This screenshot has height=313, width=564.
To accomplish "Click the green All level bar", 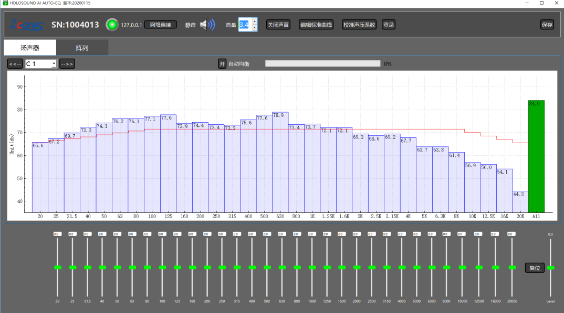I will click(x=536, y=156).
